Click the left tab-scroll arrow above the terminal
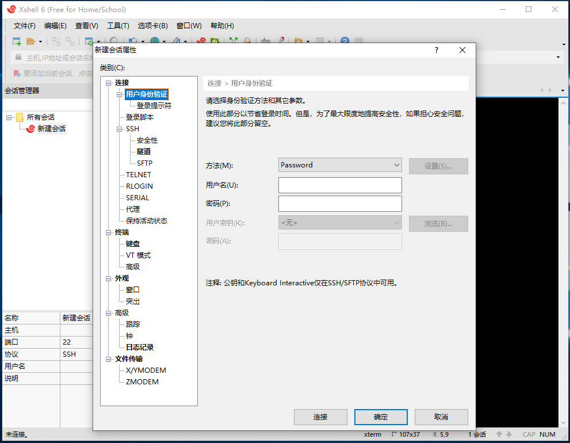 pyautogui.click(x=542, y=90)
